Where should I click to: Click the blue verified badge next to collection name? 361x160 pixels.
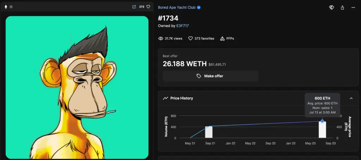[x=199, y=8]
